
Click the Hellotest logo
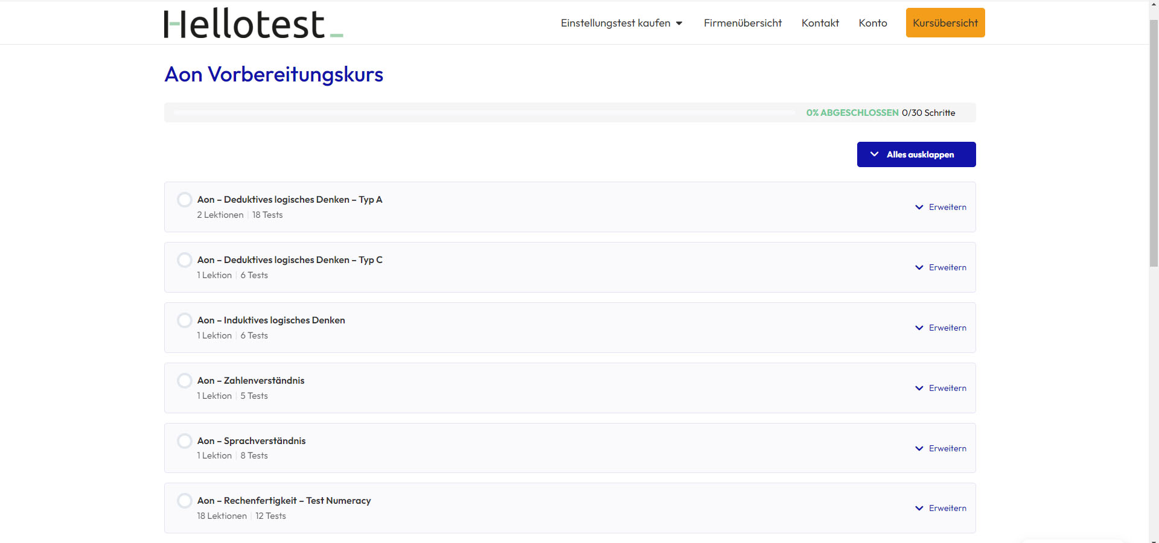tap(254, 23)
